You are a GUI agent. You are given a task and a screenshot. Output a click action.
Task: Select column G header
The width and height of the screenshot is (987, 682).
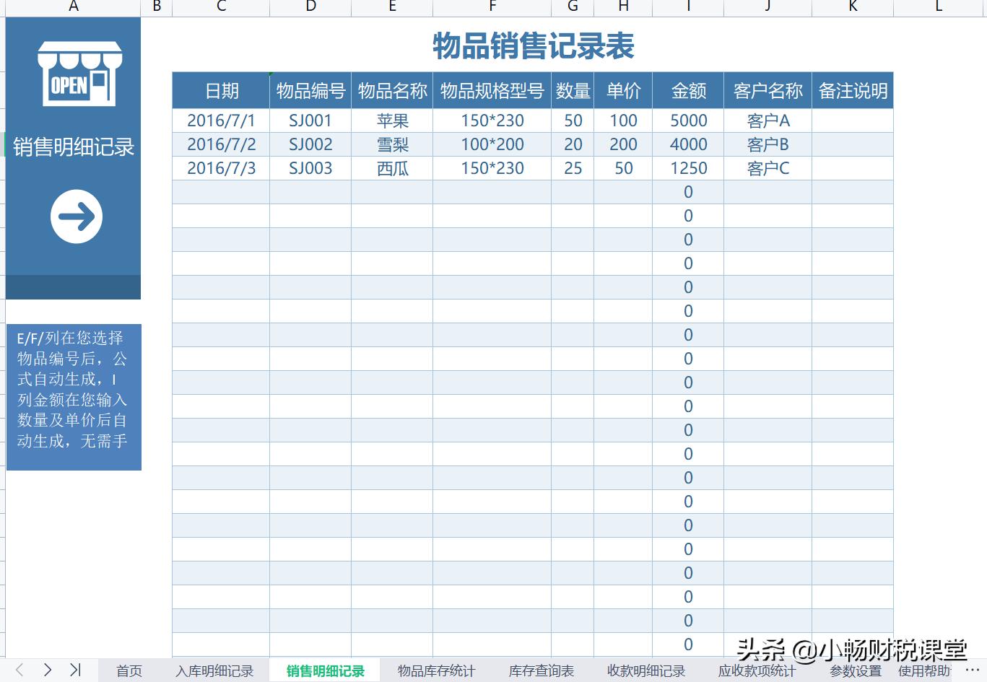(573, 7)
